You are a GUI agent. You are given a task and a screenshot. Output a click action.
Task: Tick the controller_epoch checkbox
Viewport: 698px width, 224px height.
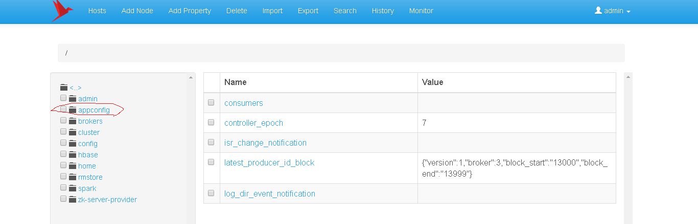click(x=211, y=123)
